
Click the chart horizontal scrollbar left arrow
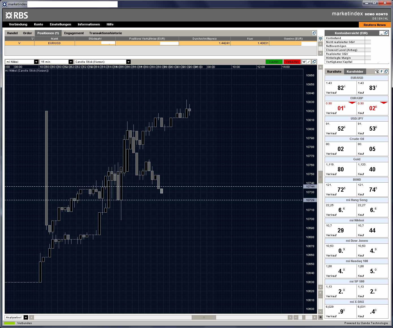pyautogui.click(x=31, y=318)
